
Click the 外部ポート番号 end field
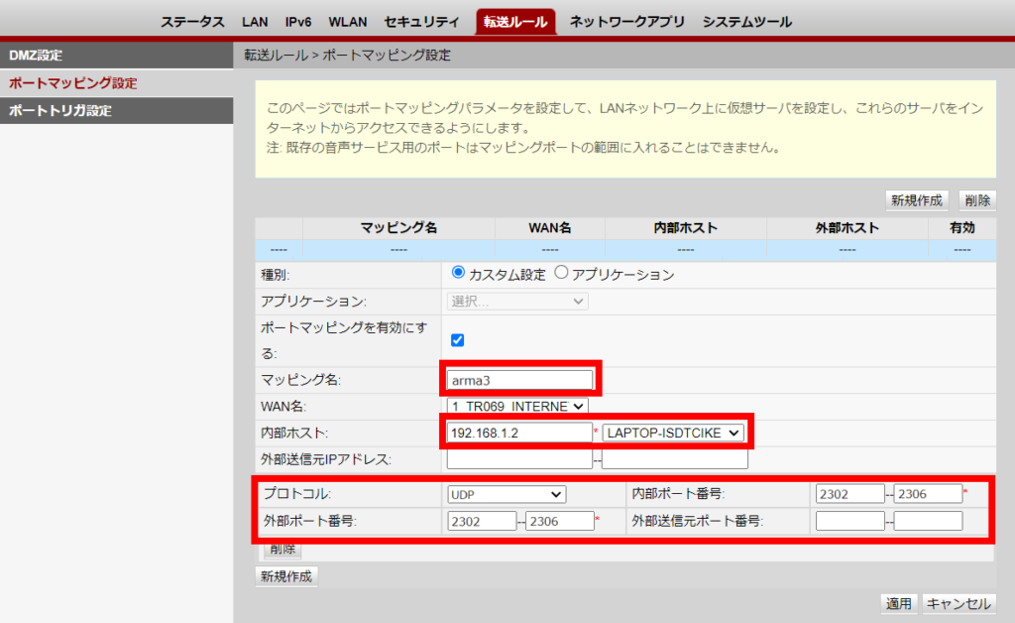[560, 522]
